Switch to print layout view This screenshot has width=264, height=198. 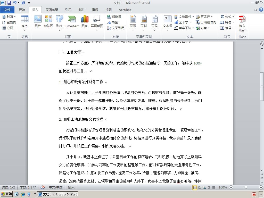click(195, 187)
